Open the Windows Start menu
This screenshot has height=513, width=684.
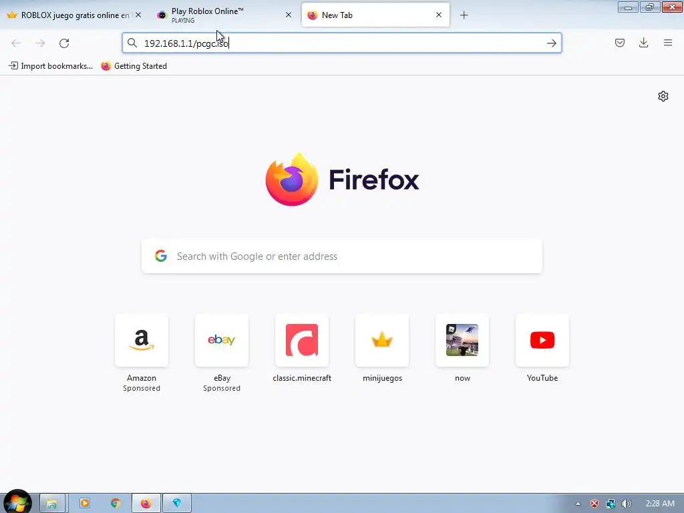click(17, 502)
